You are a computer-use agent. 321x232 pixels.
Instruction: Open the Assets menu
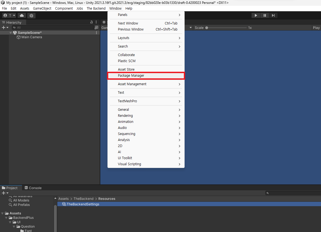(25, 8)
